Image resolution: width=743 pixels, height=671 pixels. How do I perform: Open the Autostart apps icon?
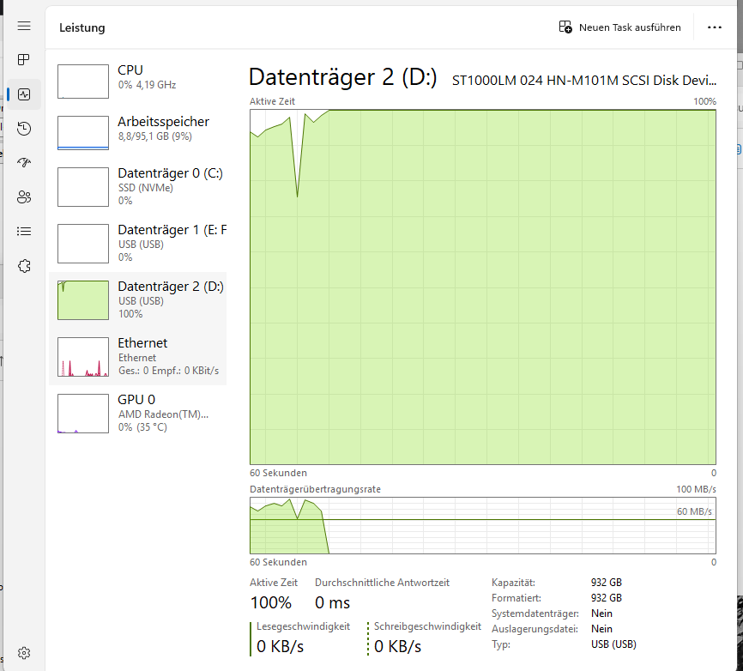click(x=24, y=163)
